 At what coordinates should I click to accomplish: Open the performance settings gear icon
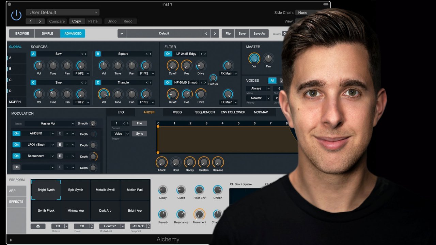click(x=38, y=226)
